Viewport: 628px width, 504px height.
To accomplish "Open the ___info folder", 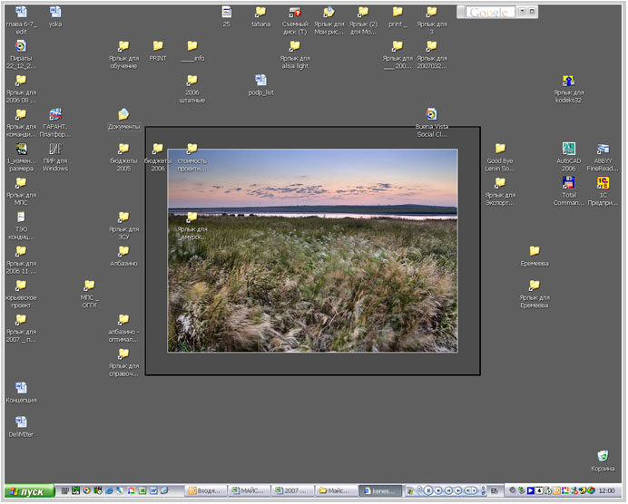I will (192, 51).
